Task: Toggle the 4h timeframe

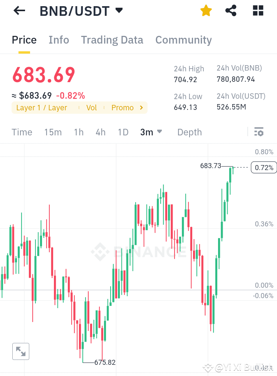Action: 100,132
